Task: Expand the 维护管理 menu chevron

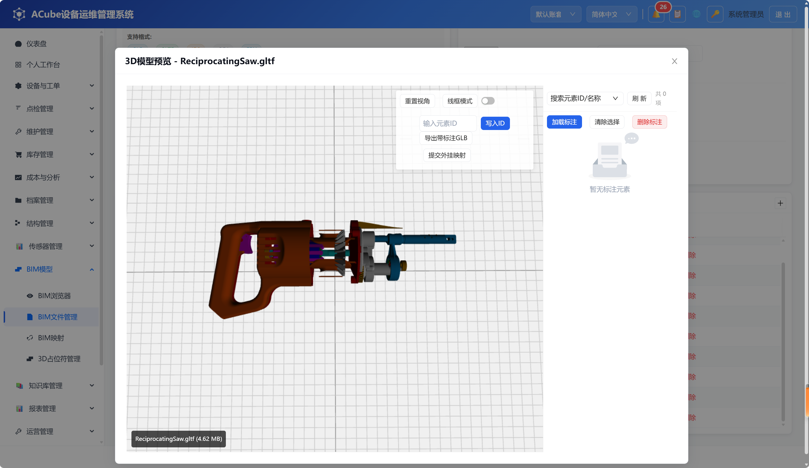Action: coord(92,131)
